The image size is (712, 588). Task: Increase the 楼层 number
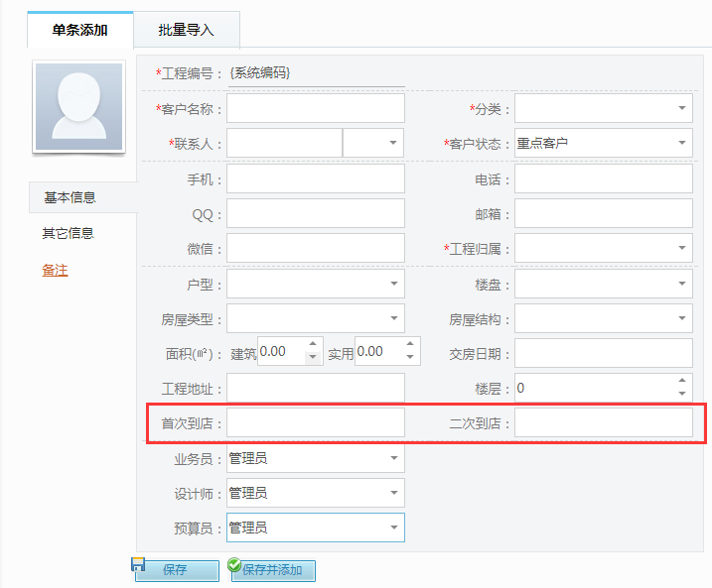pyautogui.click(x=681, y=381)
